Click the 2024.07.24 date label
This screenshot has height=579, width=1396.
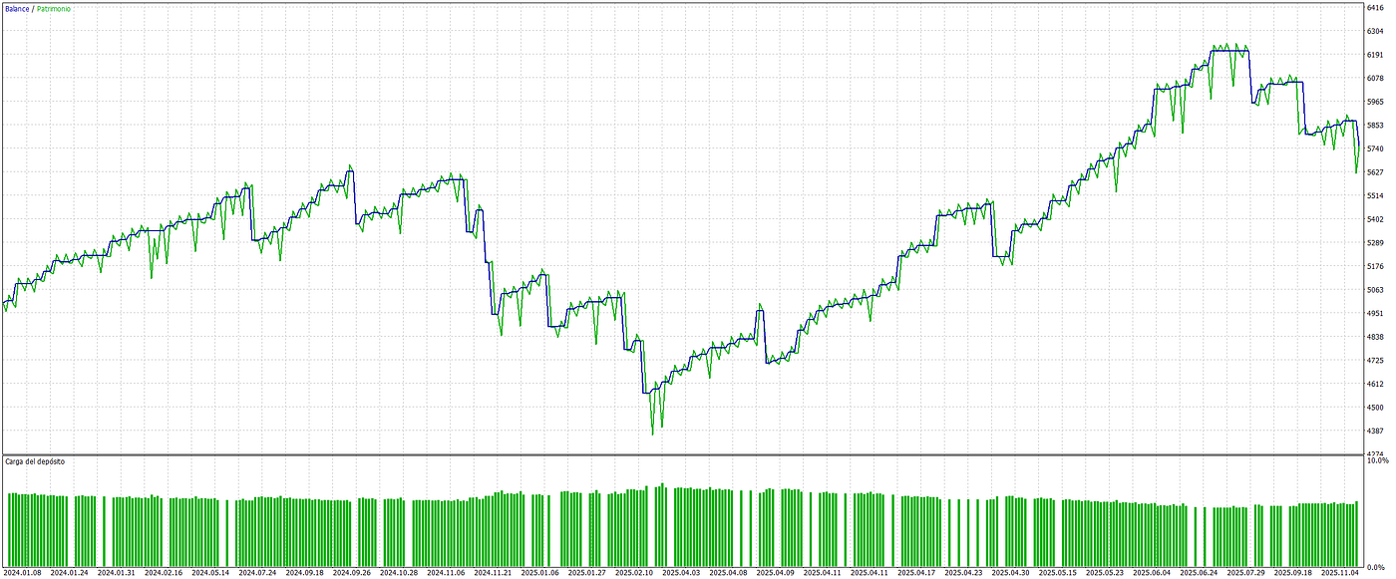257,573
